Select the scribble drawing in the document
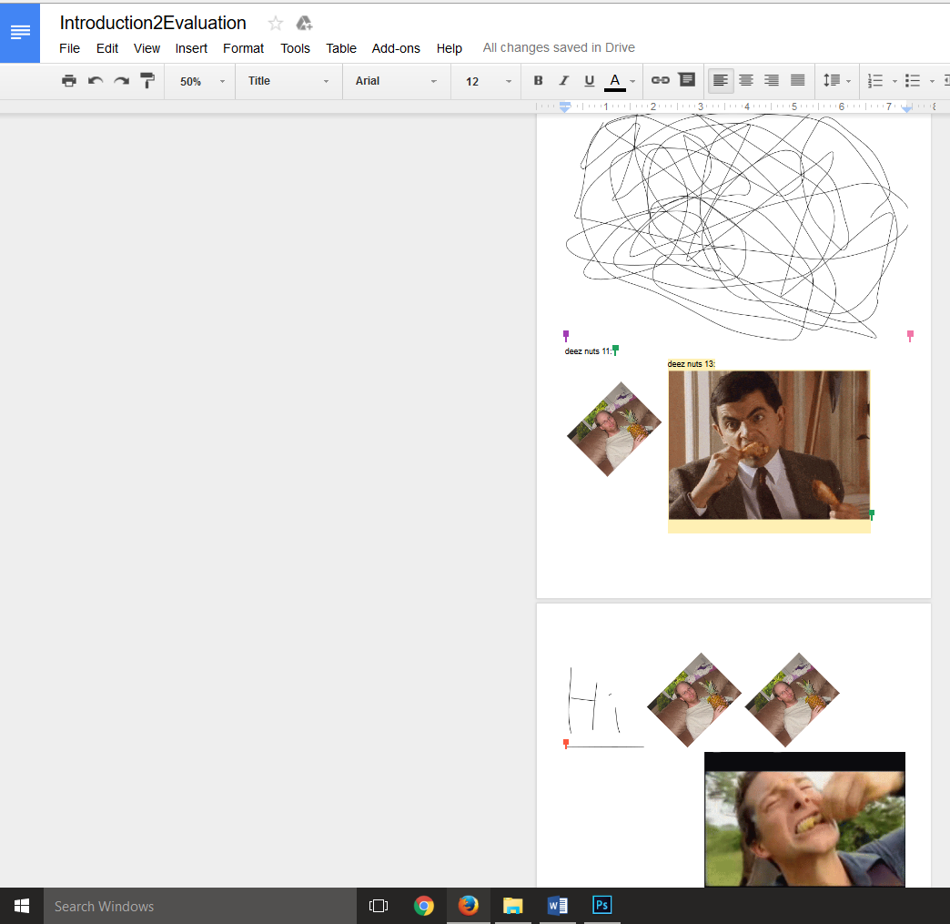Image resolution: width=950 pixels, height=924 pixels. pyautogui.click(x=737, y=226)
